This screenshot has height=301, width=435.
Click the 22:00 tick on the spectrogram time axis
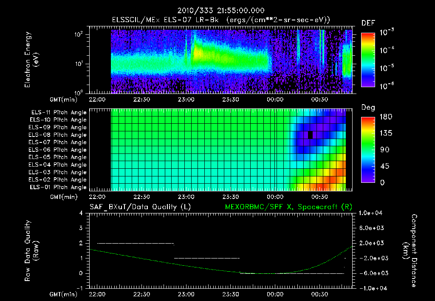coord(97,99)
